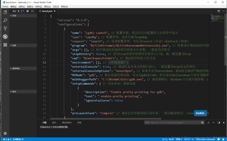Viewport: 227px width, 141px height.
Task: Select the debug configuration dropdown
Action: click(23, 11)
